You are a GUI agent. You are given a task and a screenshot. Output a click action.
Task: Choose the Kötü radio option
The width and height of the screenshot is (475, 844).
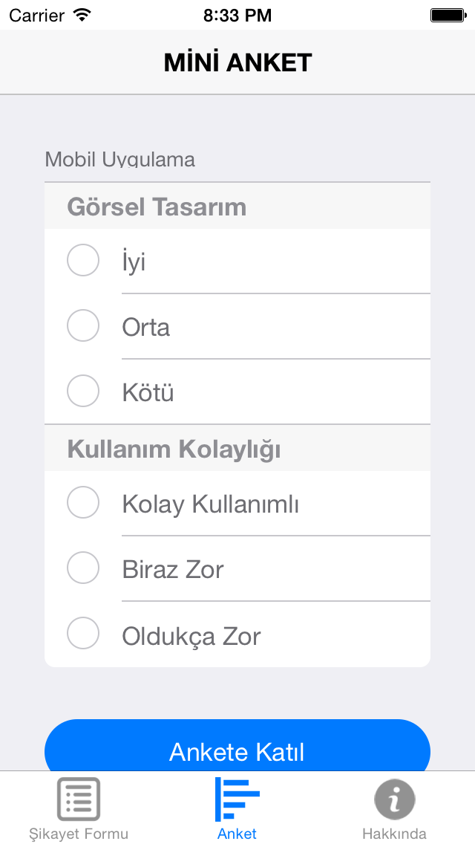coord(83,390)
